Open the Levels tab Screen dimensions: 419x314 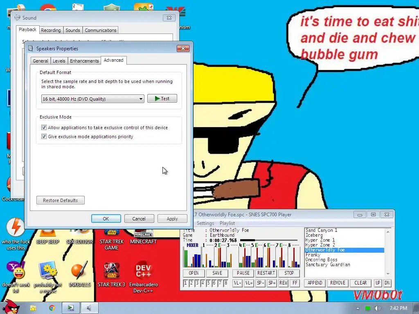point(59,61)
